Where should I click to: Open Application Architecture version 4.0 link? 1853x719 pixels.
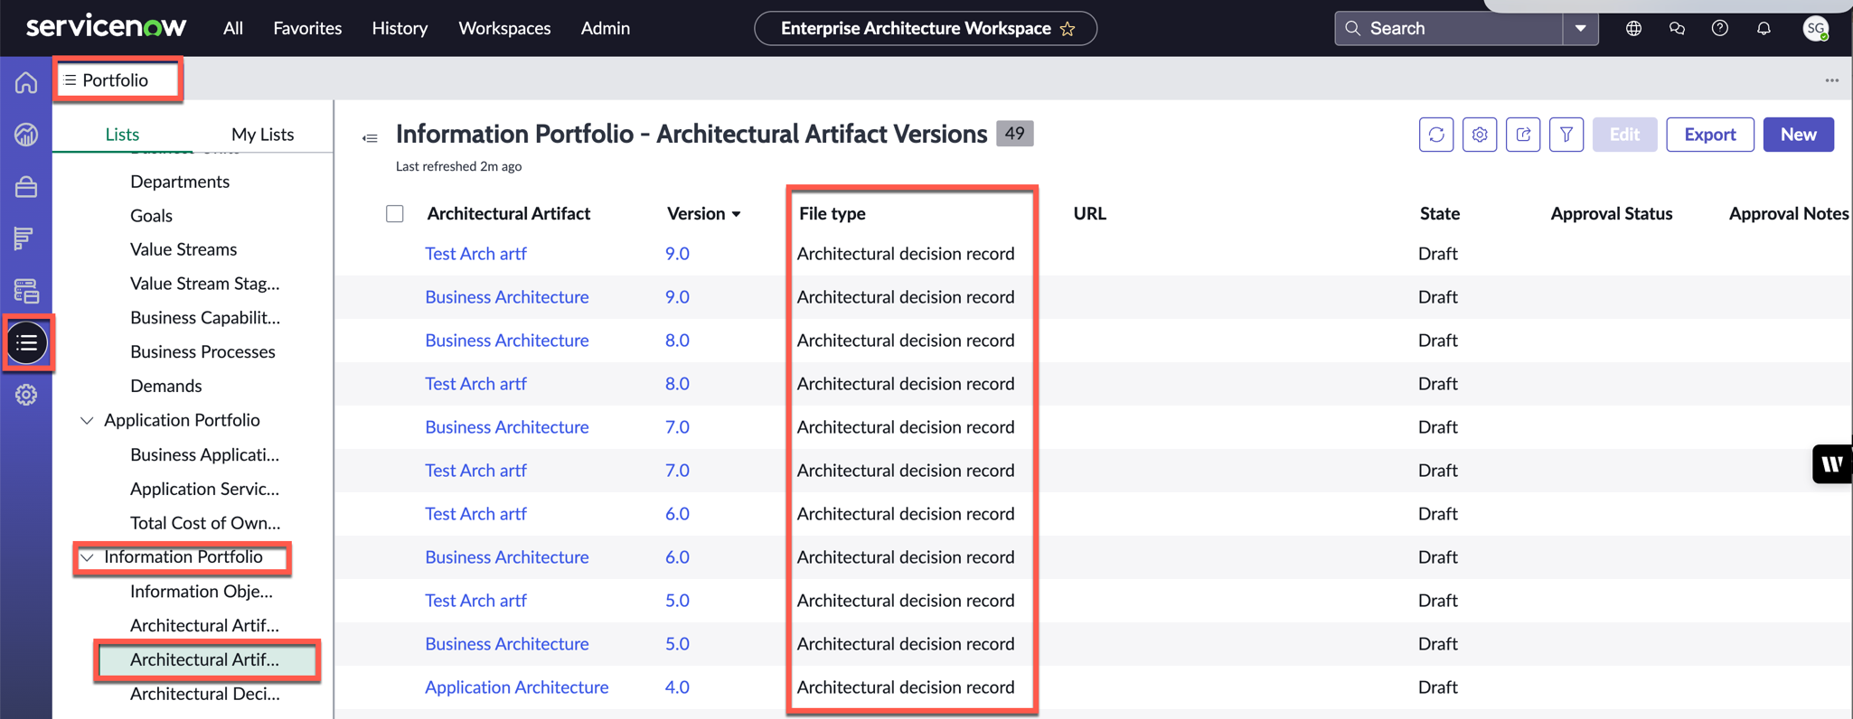point(677,687)
